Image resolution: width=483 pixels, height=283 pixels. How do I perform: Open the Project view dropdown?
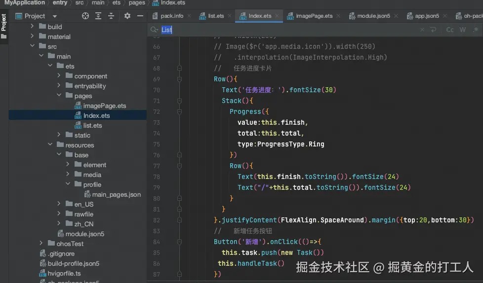55,16
